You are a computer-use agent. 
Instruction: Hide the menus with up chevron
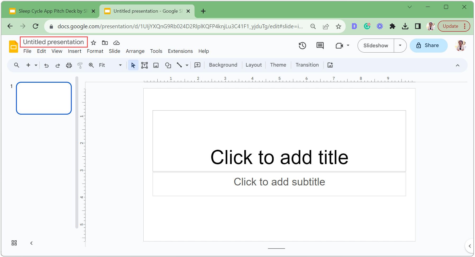click(x=458, y=65)
